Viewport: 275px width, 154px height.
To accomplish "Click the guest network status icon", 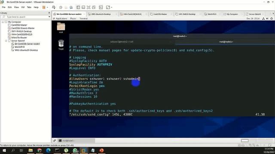I will 263,18.
